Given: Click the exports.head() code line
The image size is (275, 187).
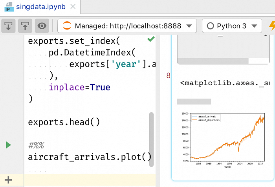Looking at the screenshot, I should [x=64, y=122].
